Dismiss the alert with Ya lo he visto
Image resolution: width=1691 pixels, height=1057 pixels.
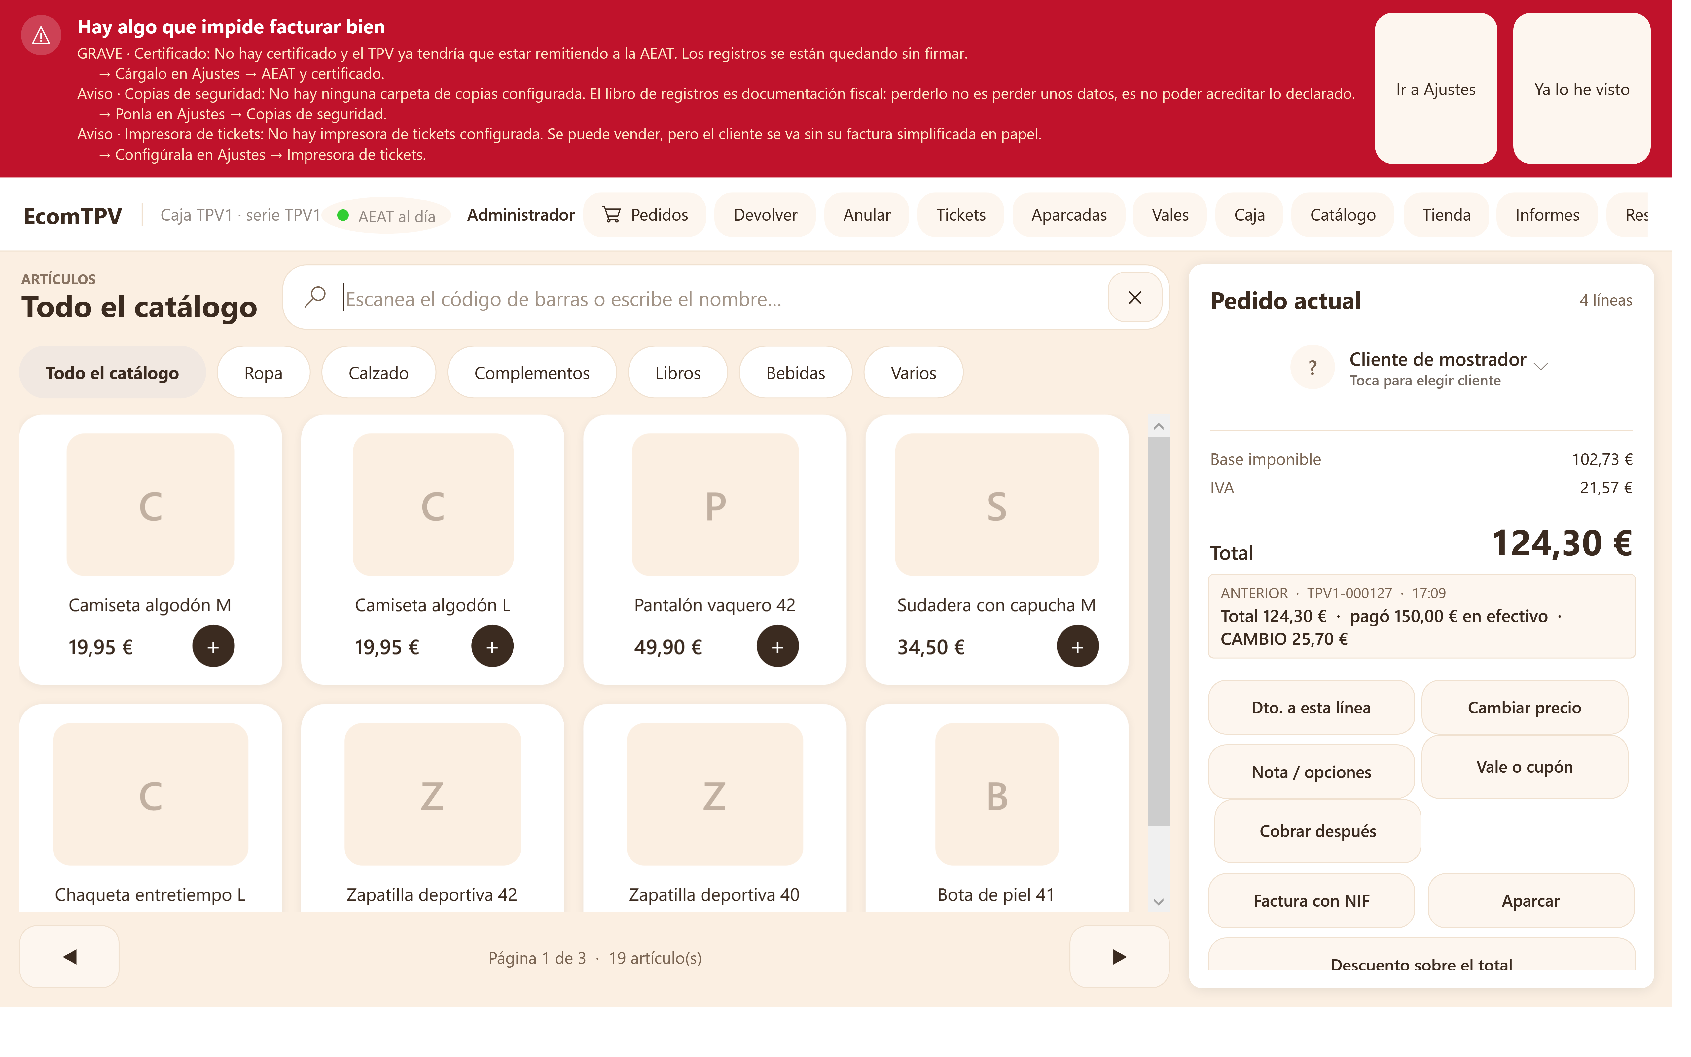click(x=1581, y=89)
